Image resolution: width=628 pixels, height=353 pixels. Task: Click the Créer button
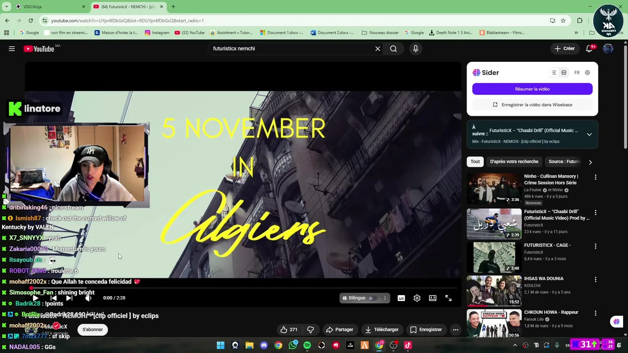click(x=564, y=49)
